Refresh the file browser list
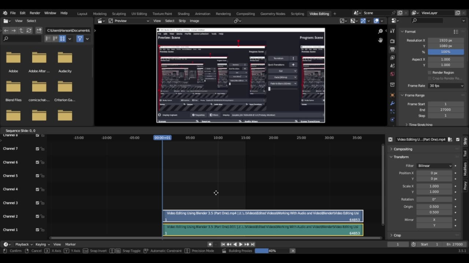The height and width of the screenshot is (263, 469). pos(29,30)
